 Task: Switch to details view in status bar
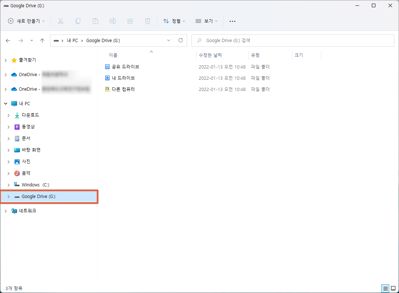pyautogui.click(x=385, y=288)
